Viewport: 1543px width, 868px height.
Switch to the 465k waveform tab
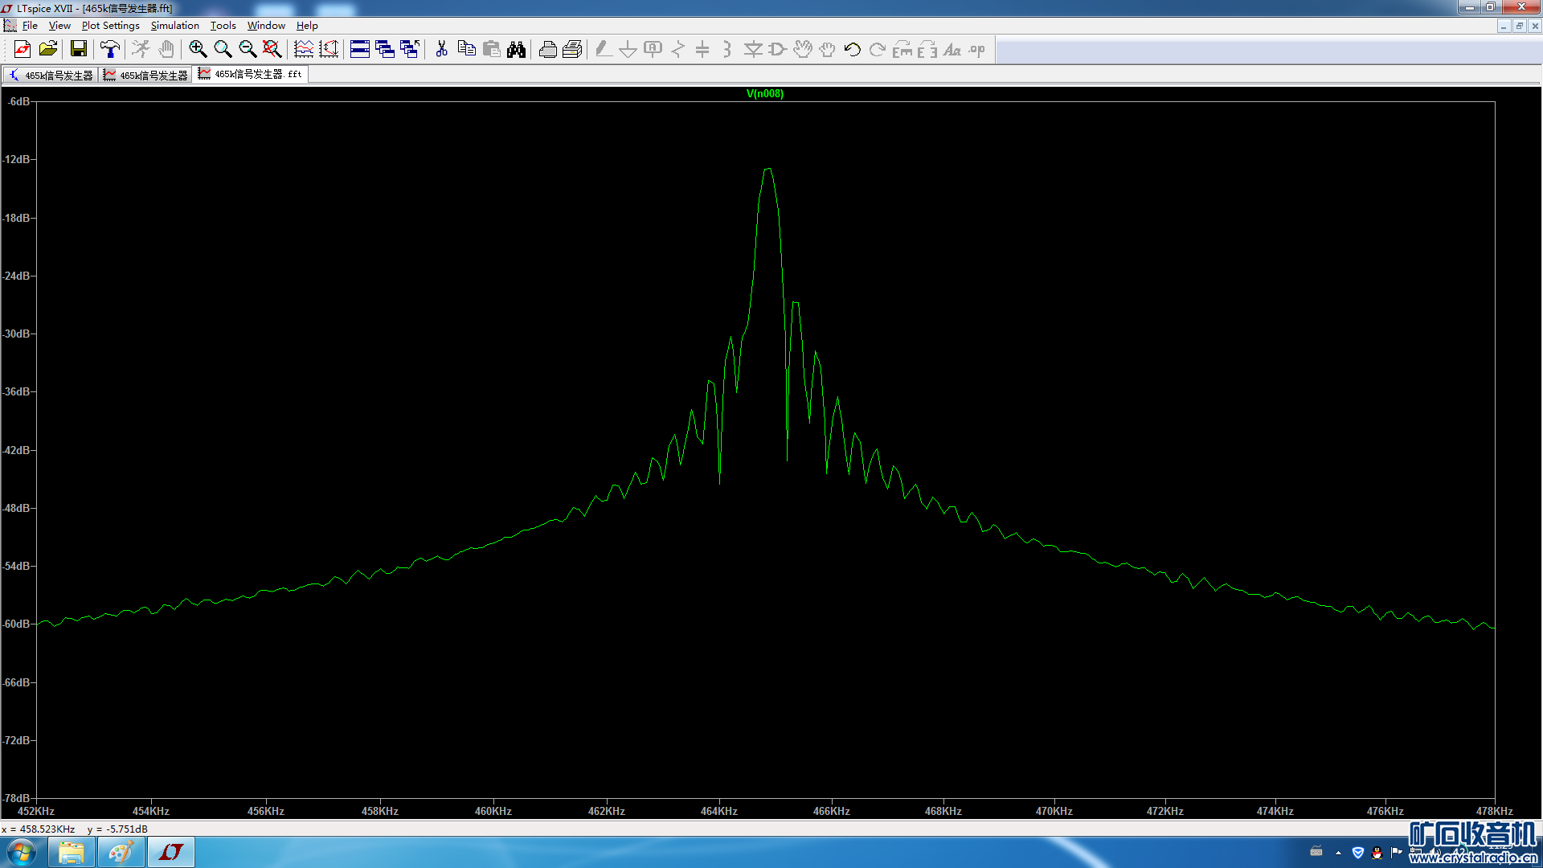point(145,75)
